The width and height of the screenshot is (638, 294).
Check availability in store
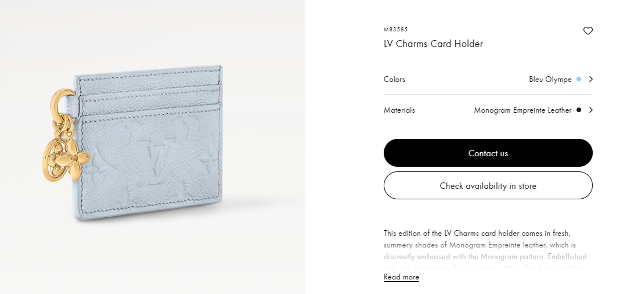tap(488, 185)
